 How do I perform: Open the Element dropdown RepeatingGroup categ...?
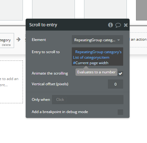point(97,40)
